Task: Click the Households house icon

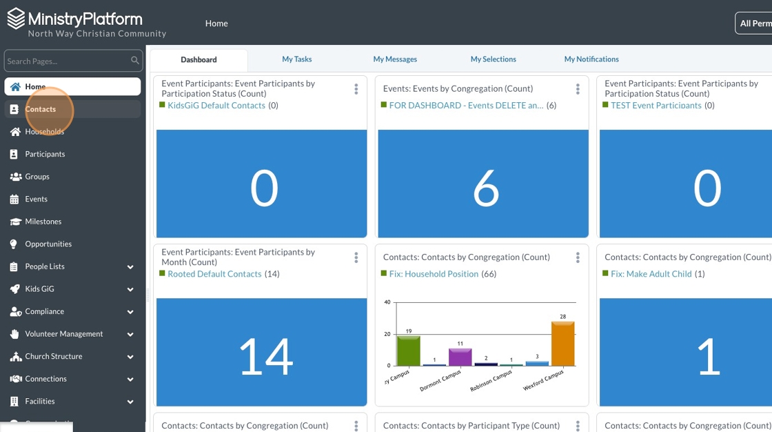Action: (15, 132)
